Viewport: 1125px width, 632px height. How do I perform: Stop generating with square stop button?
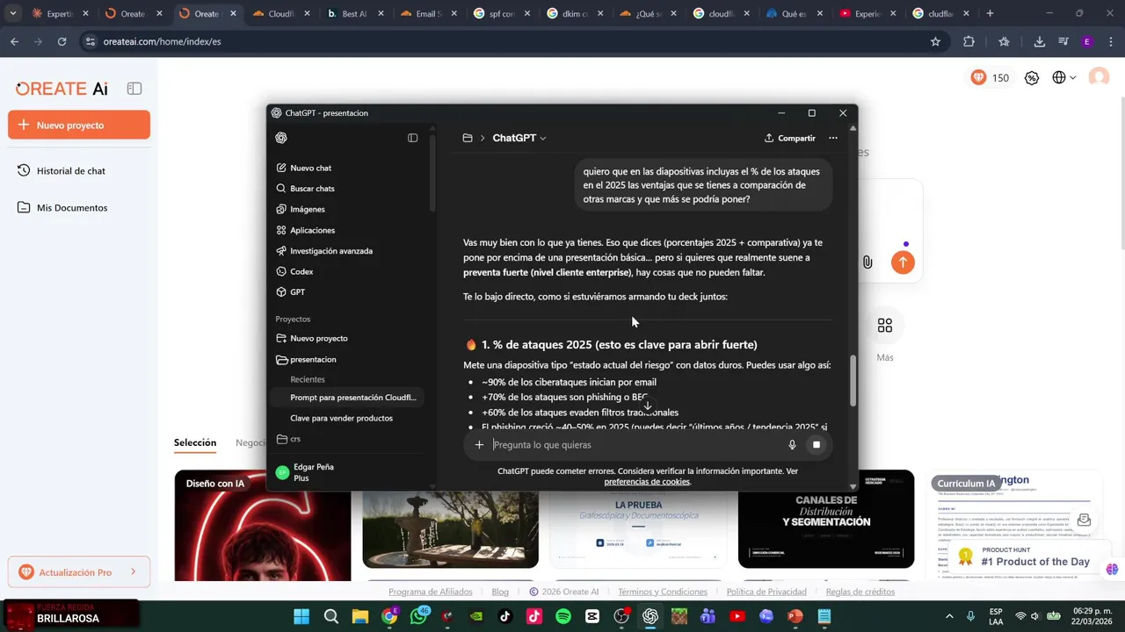click(x=817, y=445)
